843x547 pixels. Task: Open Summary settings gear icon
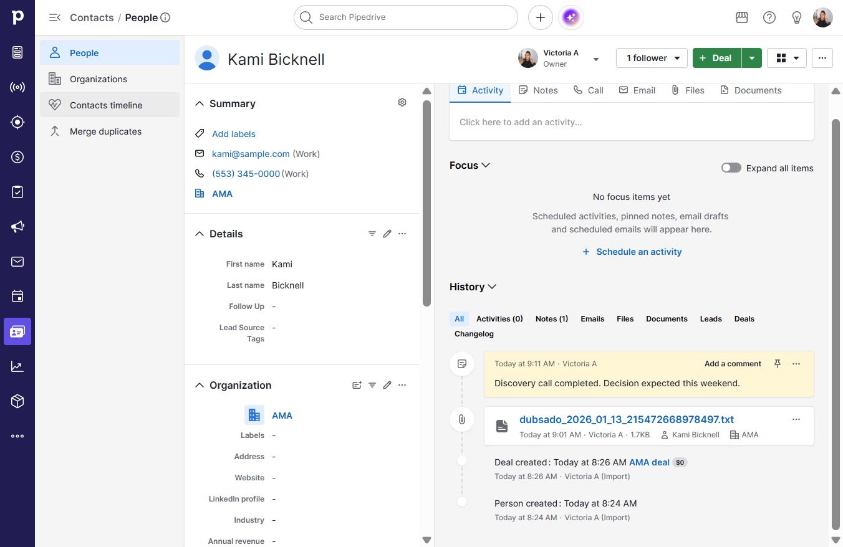(x=402, y=102)
